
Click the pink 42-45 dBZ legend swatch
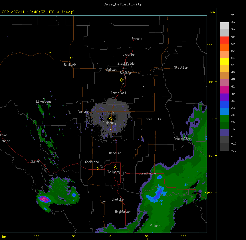(x=224, y=83)
